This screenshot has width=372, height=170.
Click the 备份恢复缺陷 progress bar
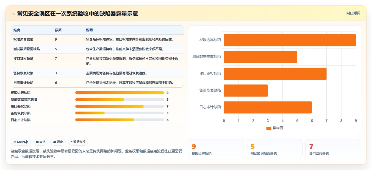click(x=120, y=113)
